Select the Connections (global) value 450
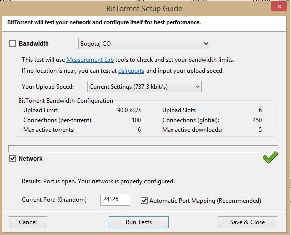This screenshot has width=291, height=235. point(257,120)
